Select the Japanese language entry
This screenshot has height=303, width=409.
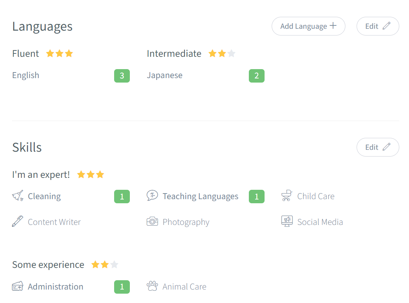pos(165,75)
